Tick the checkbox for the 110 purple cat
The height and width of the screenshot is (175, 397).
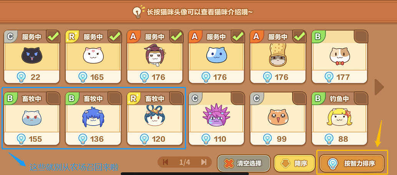(238, 98)
